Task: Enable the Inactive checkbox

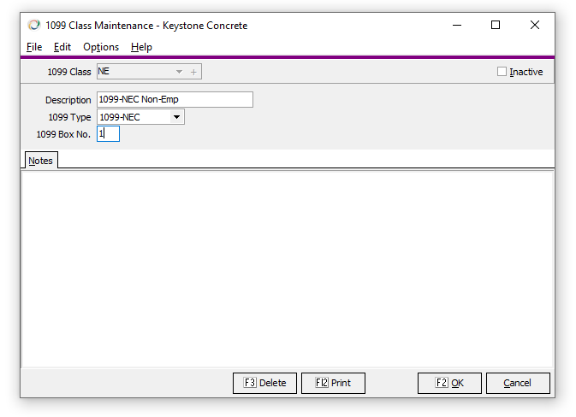Action: click(502, 72)
